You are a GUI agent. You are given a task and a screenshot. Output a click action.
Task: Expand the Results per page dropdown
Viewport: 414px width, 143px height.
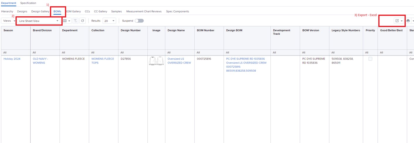tap(109, 21)
